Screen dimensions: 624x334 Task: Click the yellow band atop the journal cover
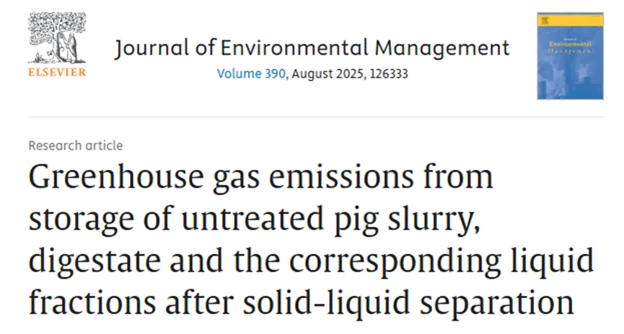point(570,20)
